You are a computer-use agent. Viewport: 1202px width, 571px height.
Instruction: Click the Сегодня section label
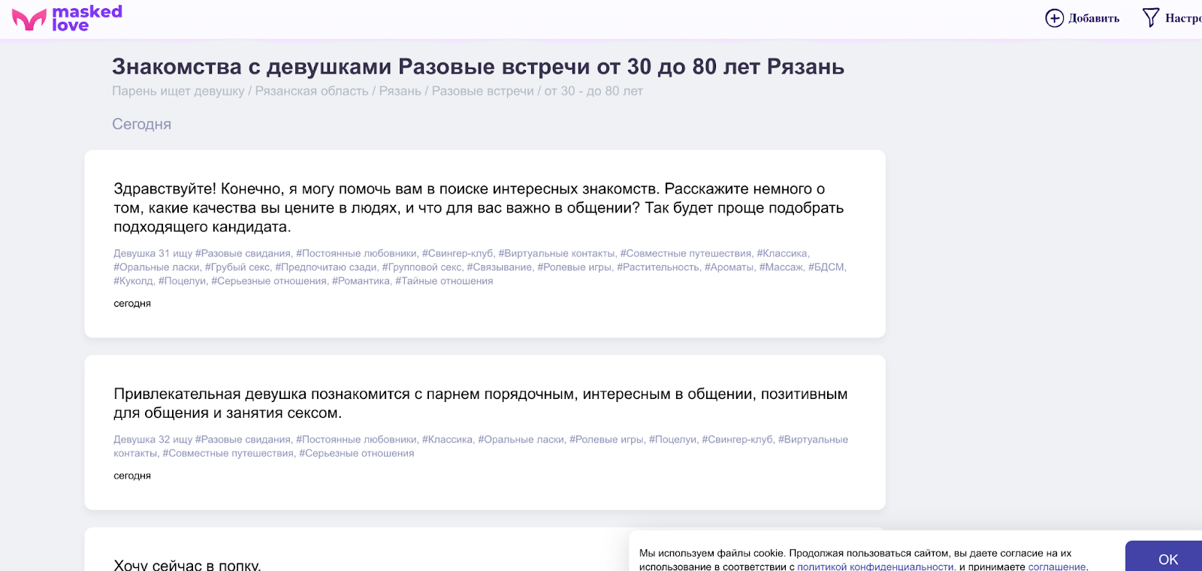coord(141,124)
